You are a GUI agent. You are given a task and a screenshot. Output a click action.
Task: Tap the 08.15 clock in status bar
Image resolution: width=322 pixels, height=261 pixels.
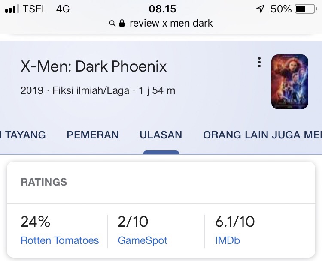click(x=162, y=9)
